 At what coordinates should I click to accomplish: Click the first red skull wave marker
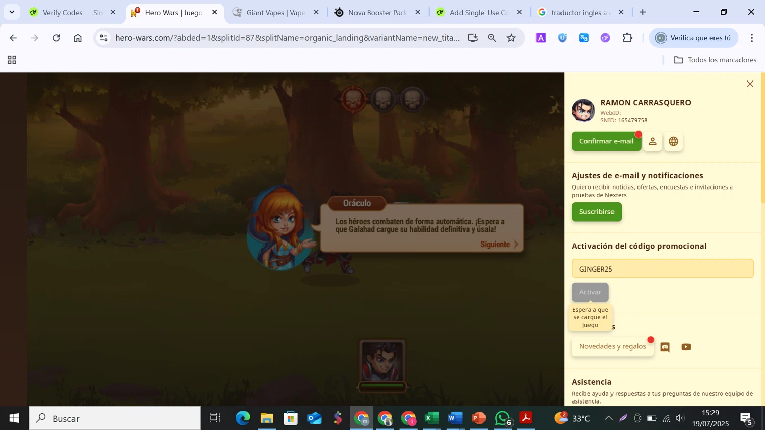point(353,99)
